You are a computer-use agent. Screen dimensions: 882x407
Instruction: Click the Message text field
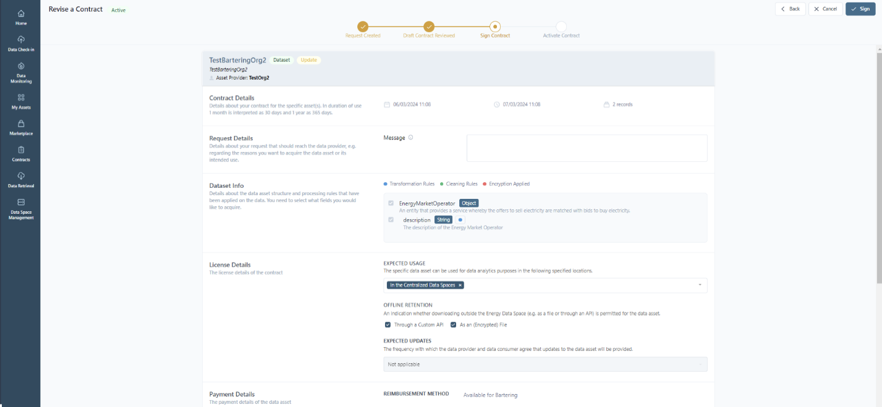pyautogui.click(x=587, y=148)
